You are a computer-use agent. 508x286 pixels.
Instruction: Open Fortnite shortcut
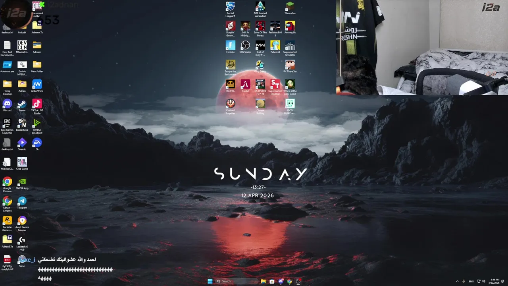coord(230,47)
